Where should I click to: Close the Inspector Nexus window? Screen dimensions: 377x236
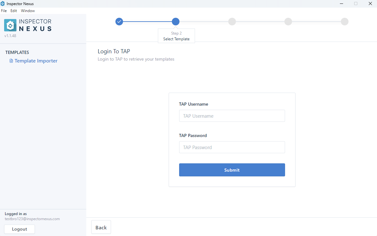[x=370, y=3]
